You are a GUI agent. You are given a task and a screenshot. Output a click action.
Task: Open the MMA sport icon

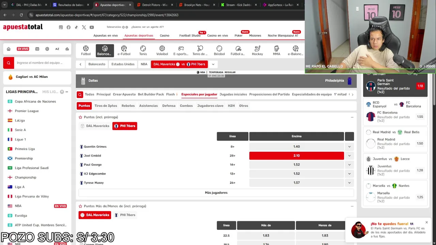pyautogui.click(x=277, y=50)
